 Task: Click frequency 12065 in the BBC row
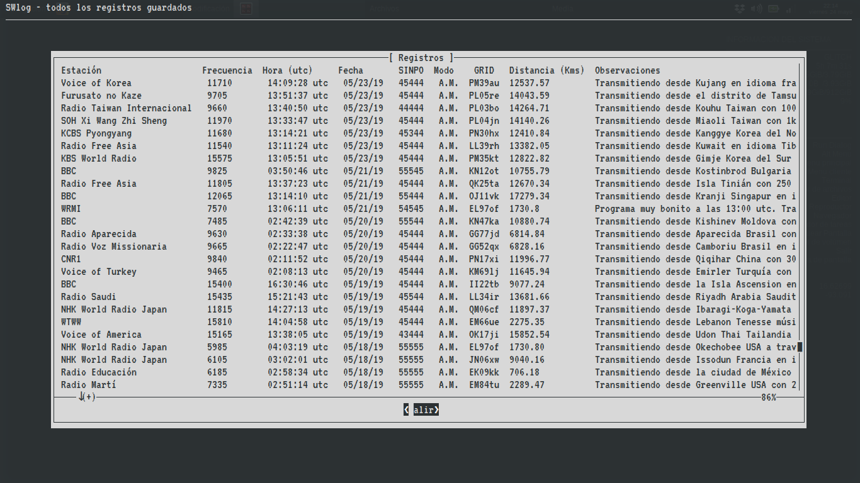point(220,196)
